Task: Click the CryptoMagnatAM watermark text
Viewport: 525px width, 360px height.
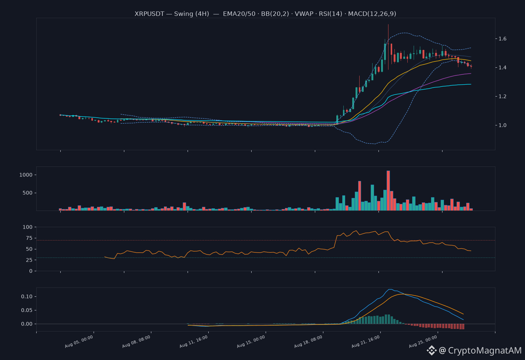Action: pos(485,350)
